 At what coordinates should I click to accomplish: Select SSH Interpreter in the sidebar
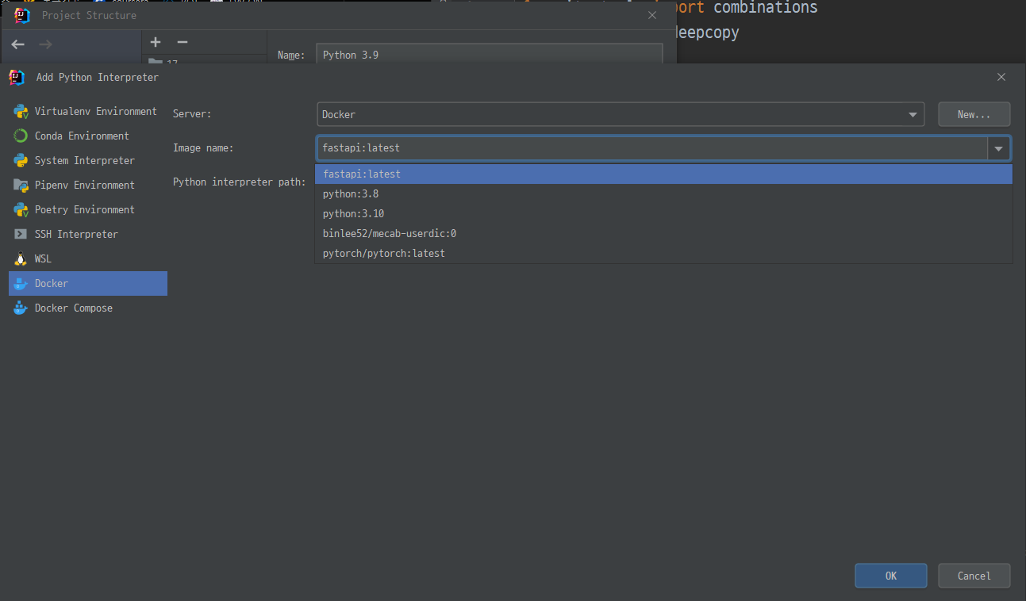(88, 234)
